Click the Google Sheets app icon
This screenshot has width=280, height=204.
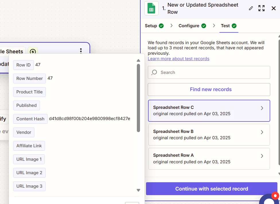[151, 8]
